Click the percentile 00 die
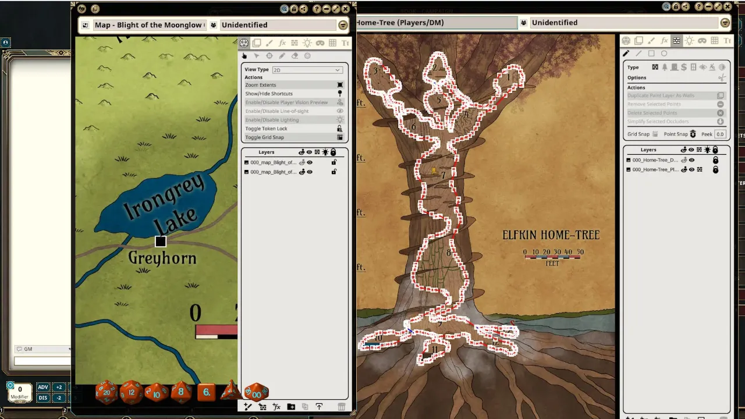This screenshot has height=419, width=745. point(256,392)
